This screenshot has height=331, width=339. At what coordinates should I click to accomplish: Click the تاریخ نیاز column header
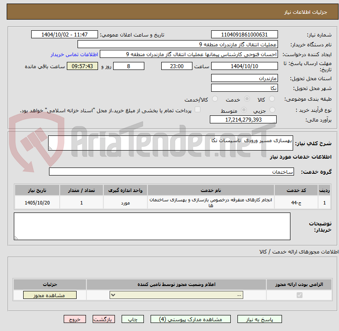pyautogui.click(x=37, y=190)
